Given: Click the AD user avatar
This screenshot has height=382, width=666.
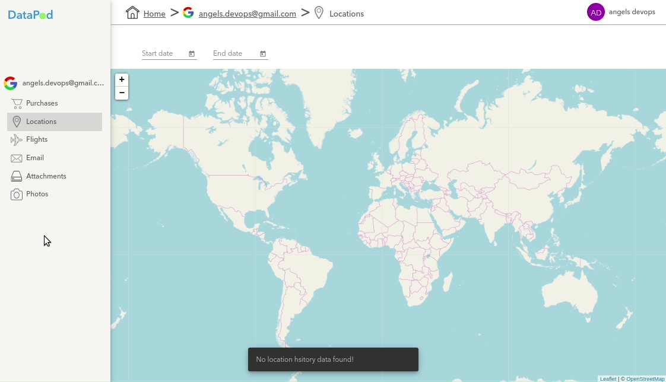Looking at the screenshot, I should (595, 12).
